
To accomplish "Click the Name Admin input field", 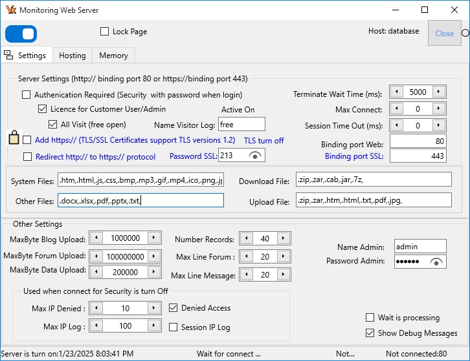I will point(420,246).
